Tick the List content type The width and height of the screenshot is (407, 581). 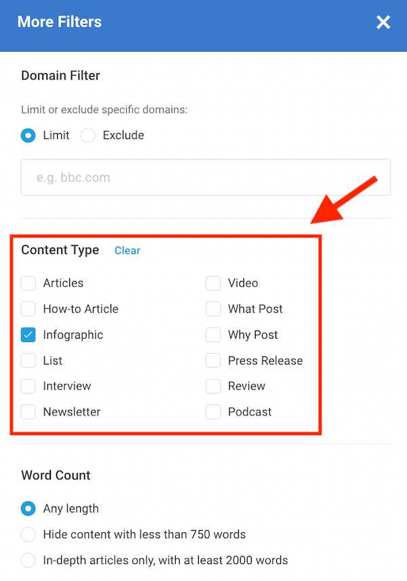(28, 360)
